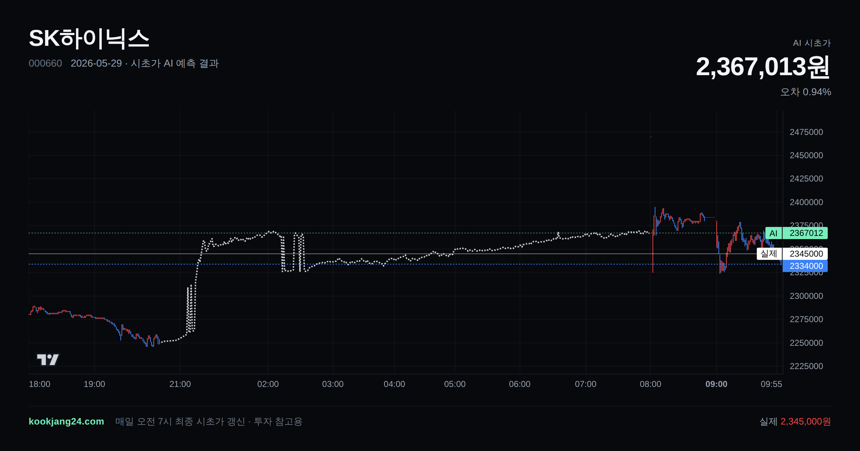Click the 2225000 price axis label
Screen dimensions: 860x451
click(x=806, y=366)
